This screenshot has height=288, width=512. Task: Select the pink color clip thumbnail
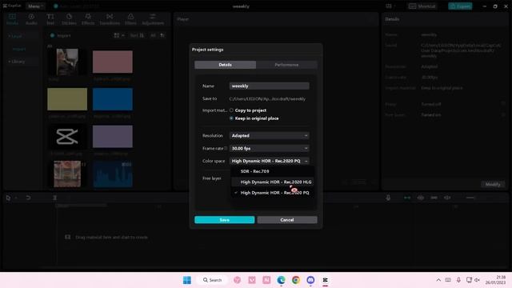113,62
